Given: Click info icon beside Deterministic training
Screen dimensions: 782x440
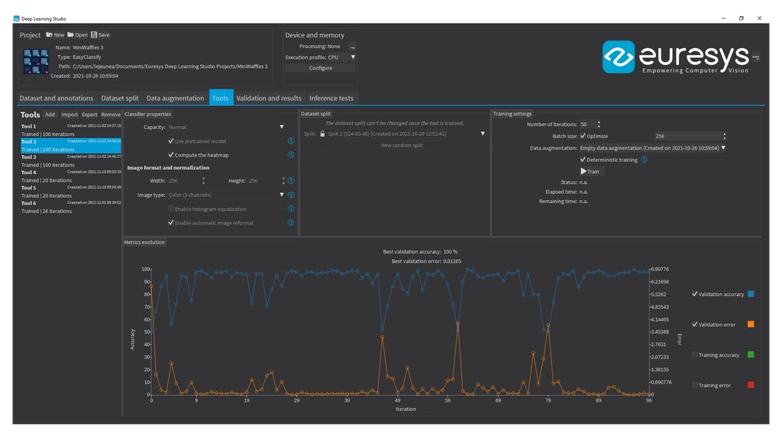Looking at the screenshot, I should coord(645,160).
